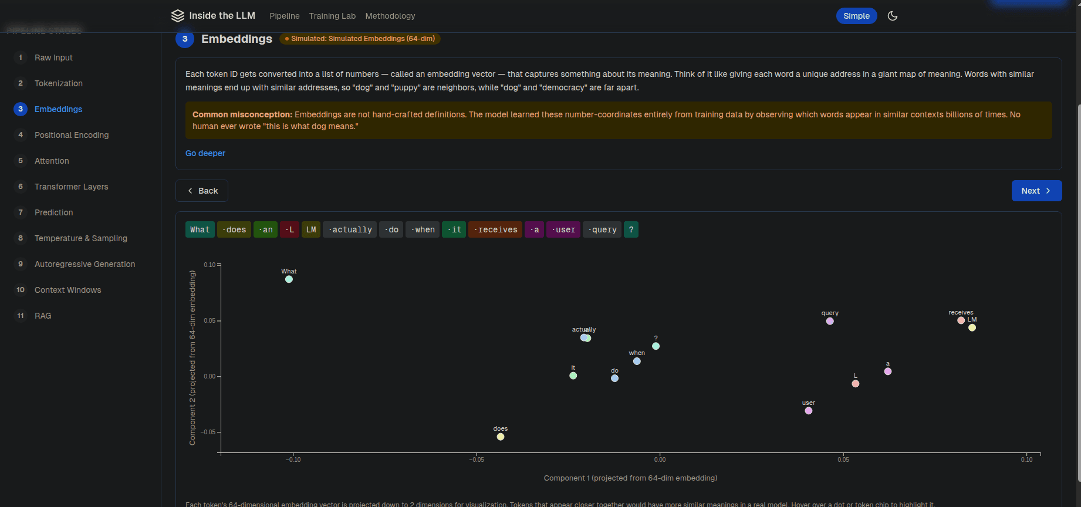
Task: Open the Pipeline nav item
Action: pyautogui.click(x=285, y=16)
